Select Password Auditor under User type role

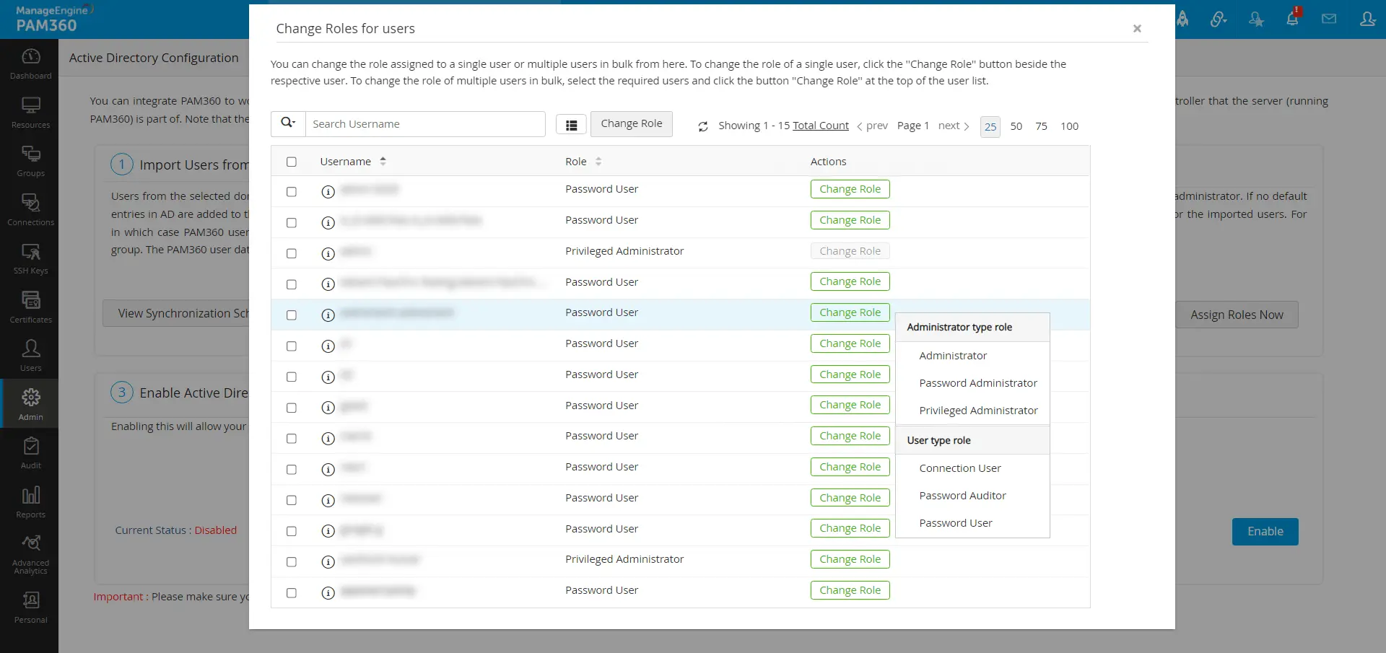click(x=963, y=496)
